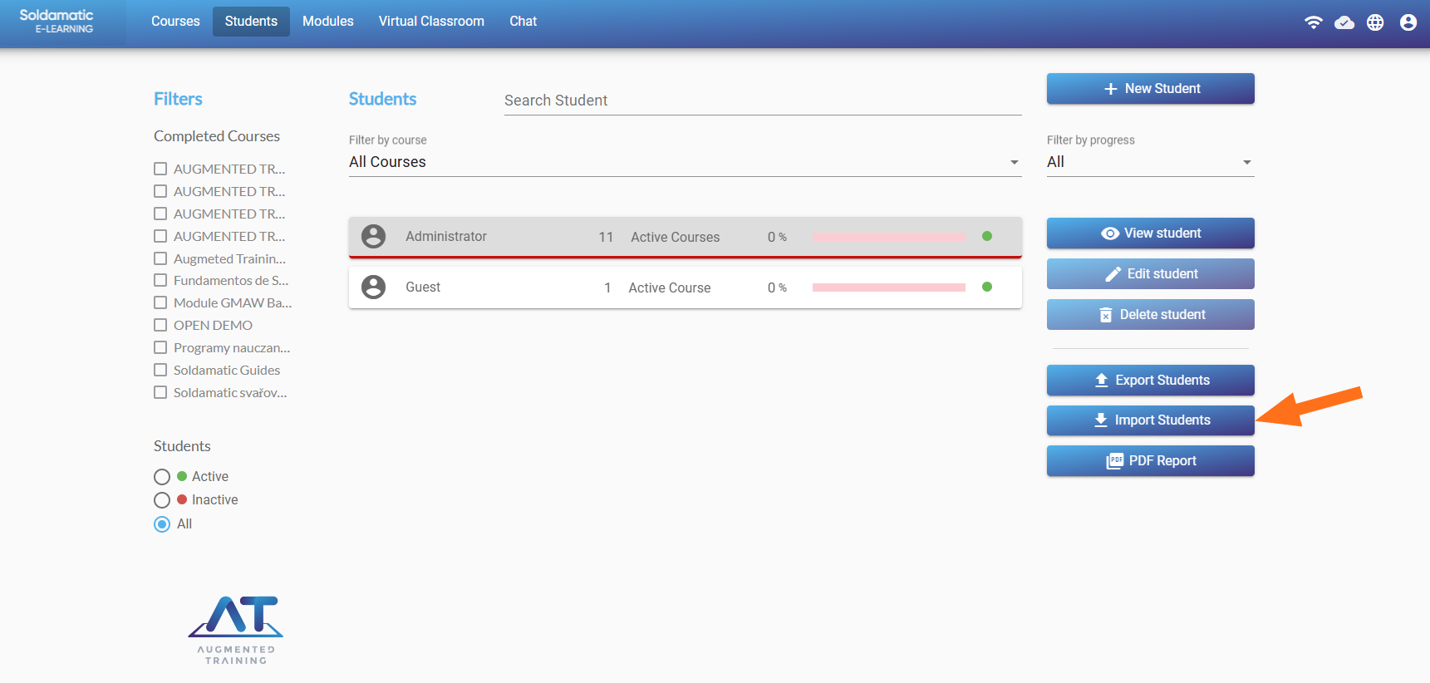Click the Augmented Training logo
Screen dimensions: 1430x683
[x=236, y=629]
